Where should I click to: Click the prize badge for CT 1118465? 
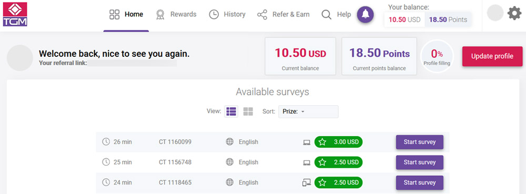(x=338, y=182)
